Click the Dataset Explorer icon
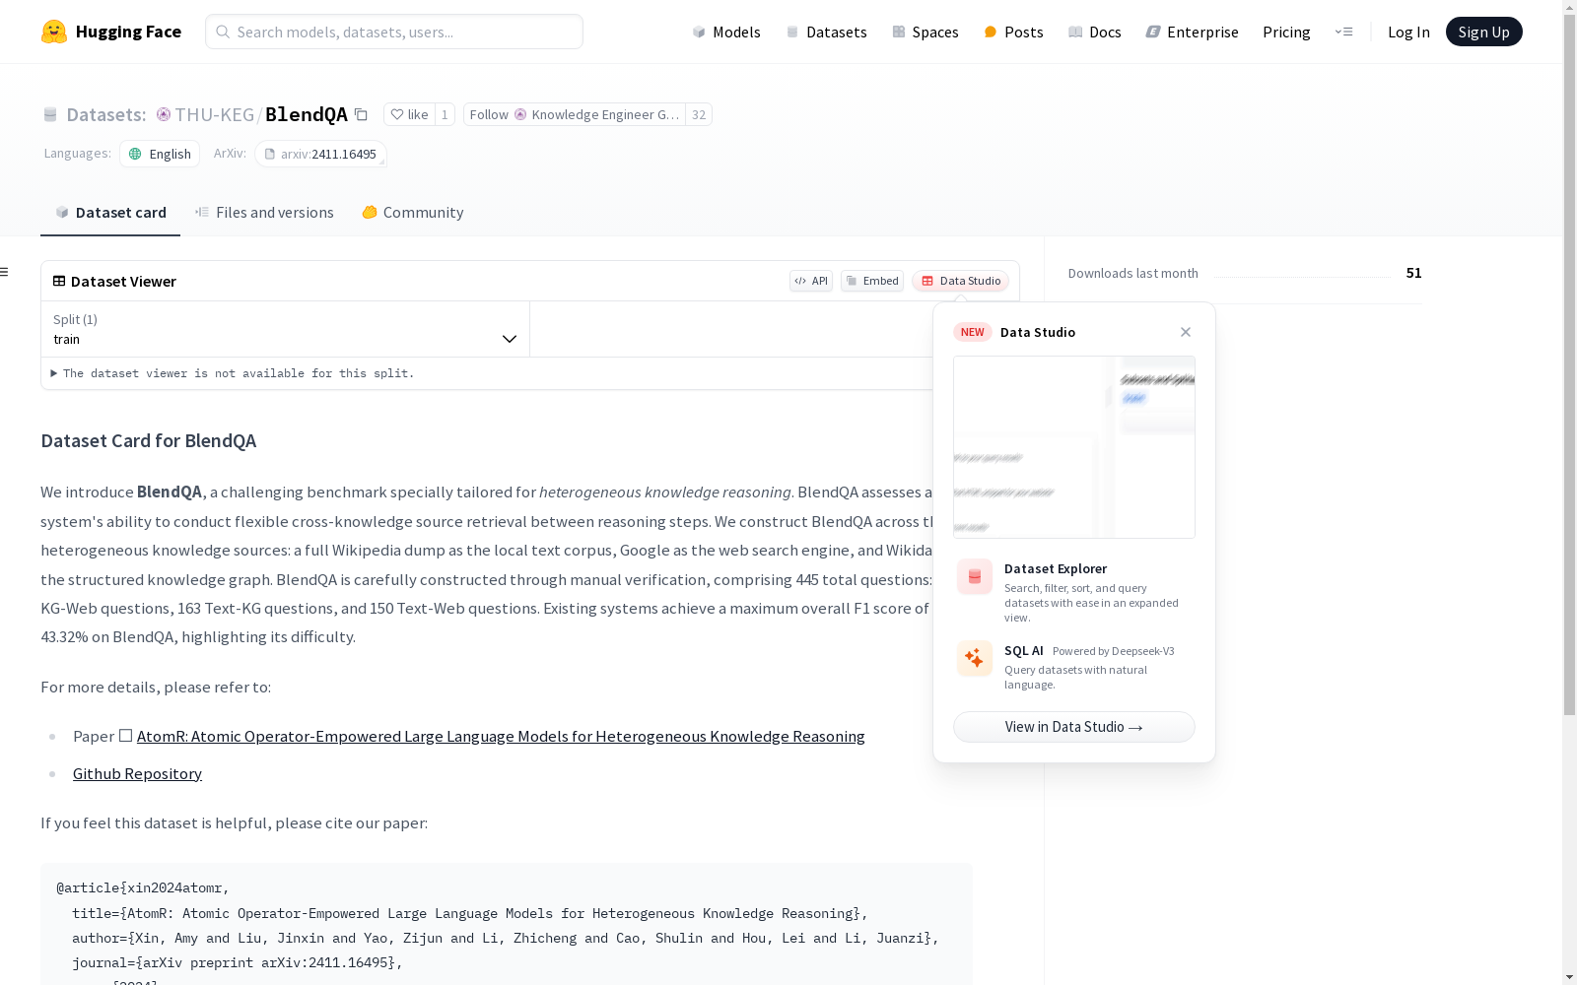 tap(975, 577)
